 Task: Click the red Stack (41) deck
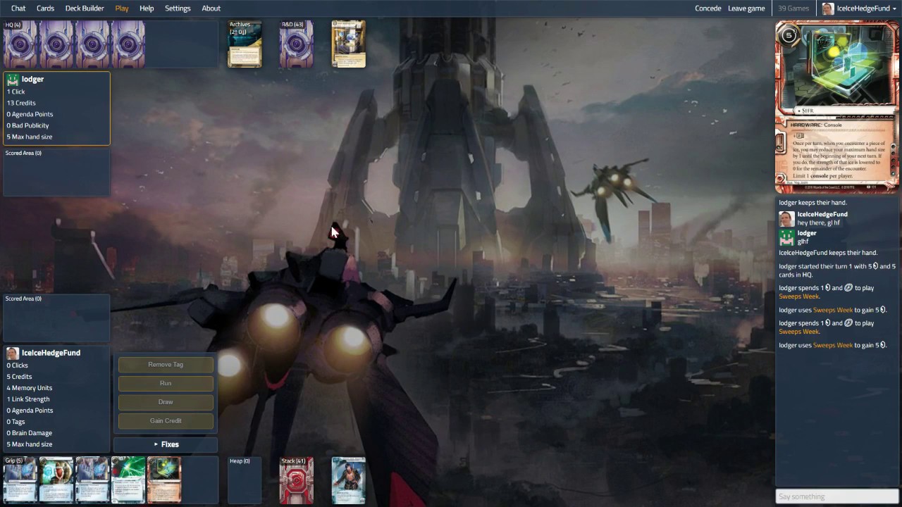(x=296, y=480)
